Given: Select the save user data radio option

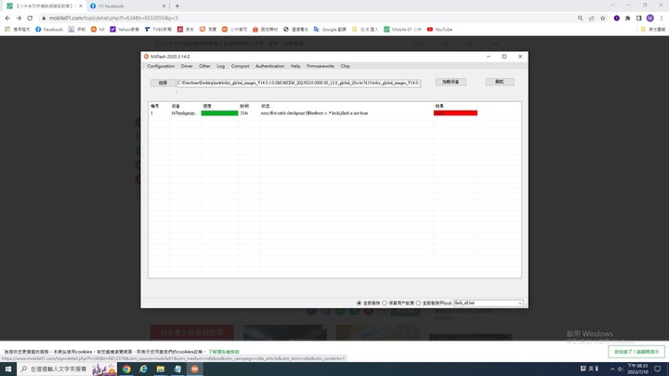Looking at the screenshot, I should coord(385,303).
